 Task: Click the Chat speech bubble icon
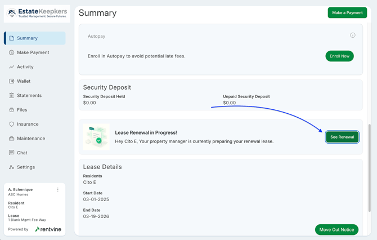(x=11, y=153)
